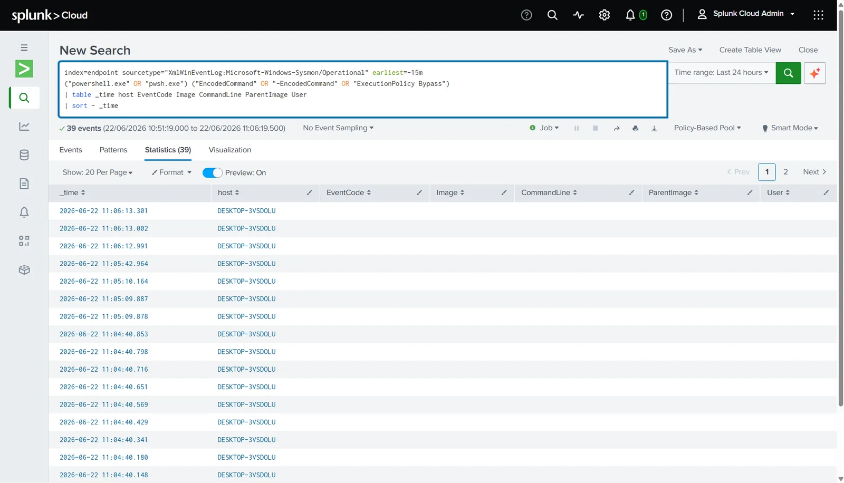This screenshot has width=844, height=483.
Task: Click Next page link
Action: click(x=814, y=172)
